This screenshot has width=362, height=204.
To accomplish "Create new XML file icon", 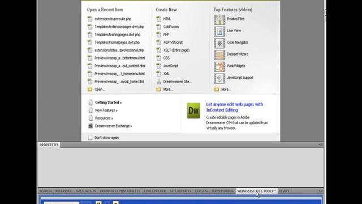I will (x=158, y=74).
